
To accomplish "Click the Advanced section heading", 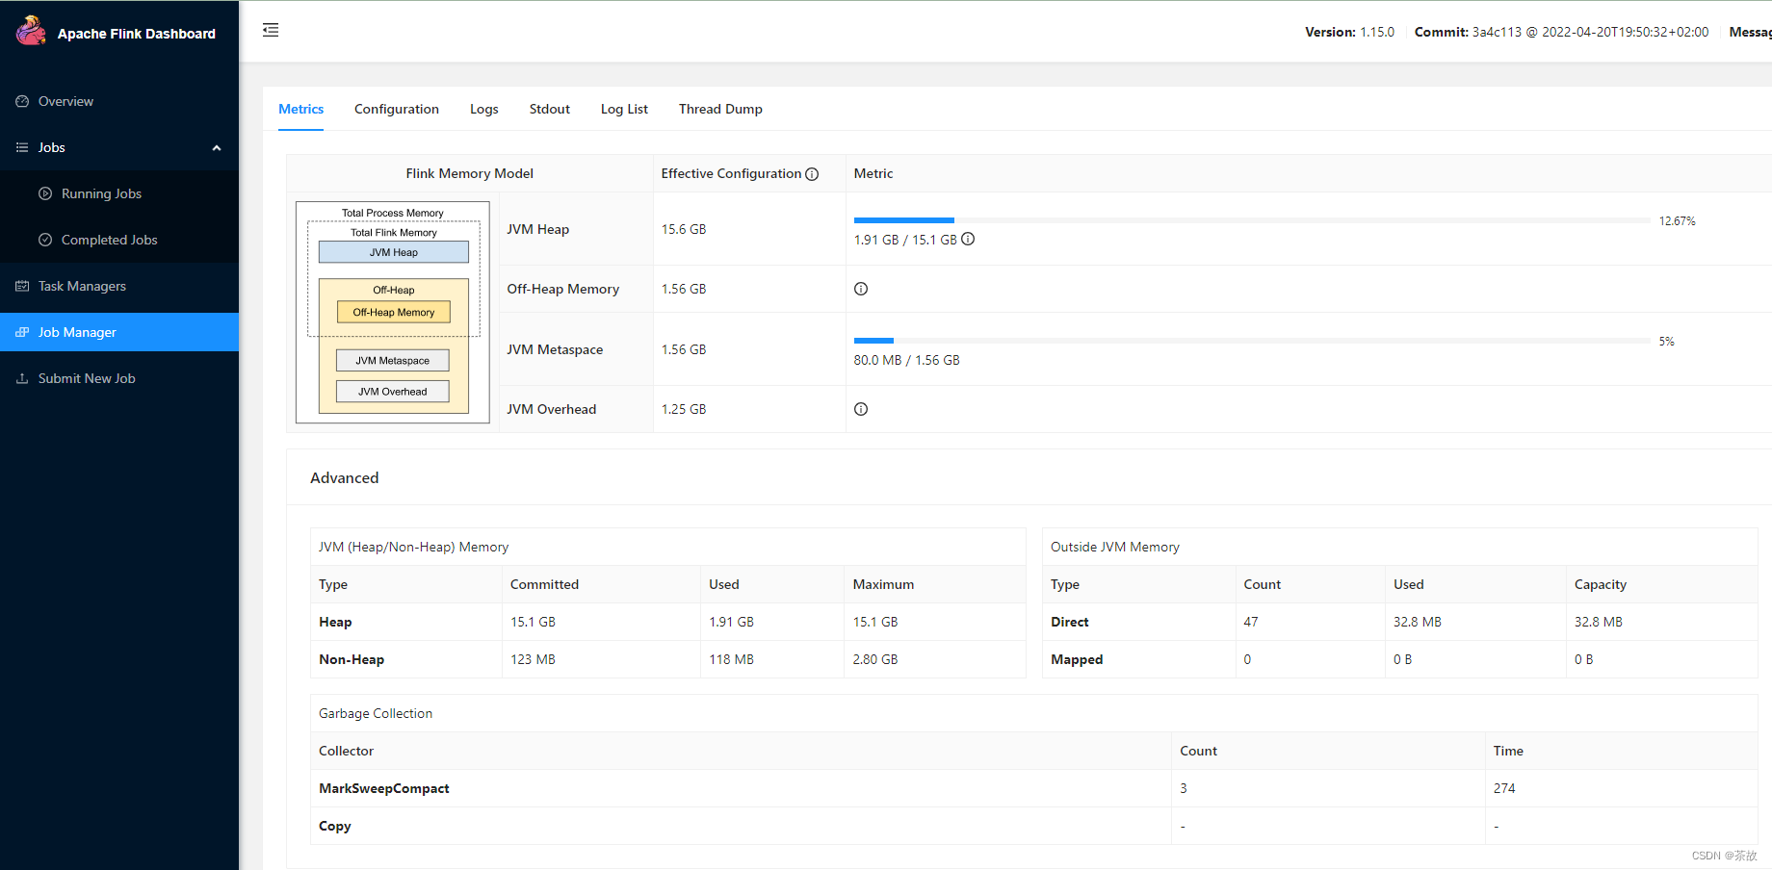I will (344, 477).
